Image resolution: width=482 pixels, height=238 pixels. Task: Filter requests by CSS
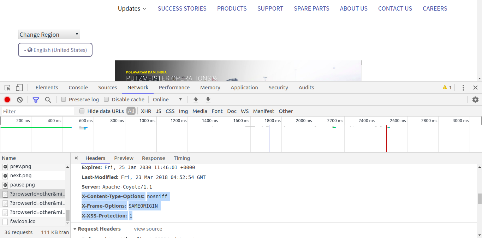point(170,111)
